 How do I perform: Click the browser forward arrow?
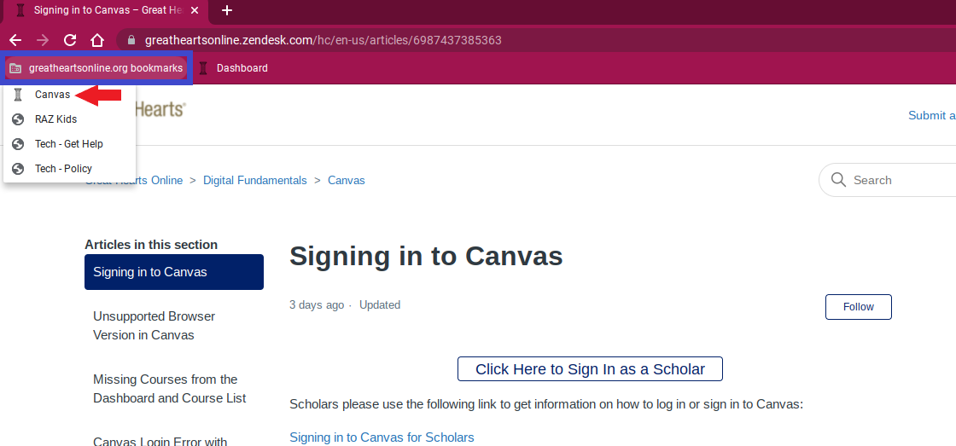click(x=43, y=40)
